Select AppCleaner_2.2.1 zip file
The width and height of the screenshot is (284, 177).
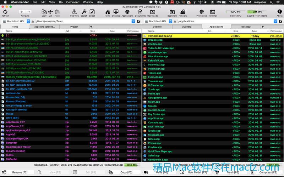[71, 122]
